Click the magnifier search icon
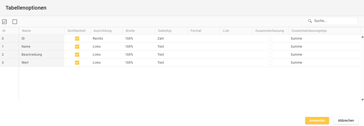364x126 pixels. click(x=310, y=21)
